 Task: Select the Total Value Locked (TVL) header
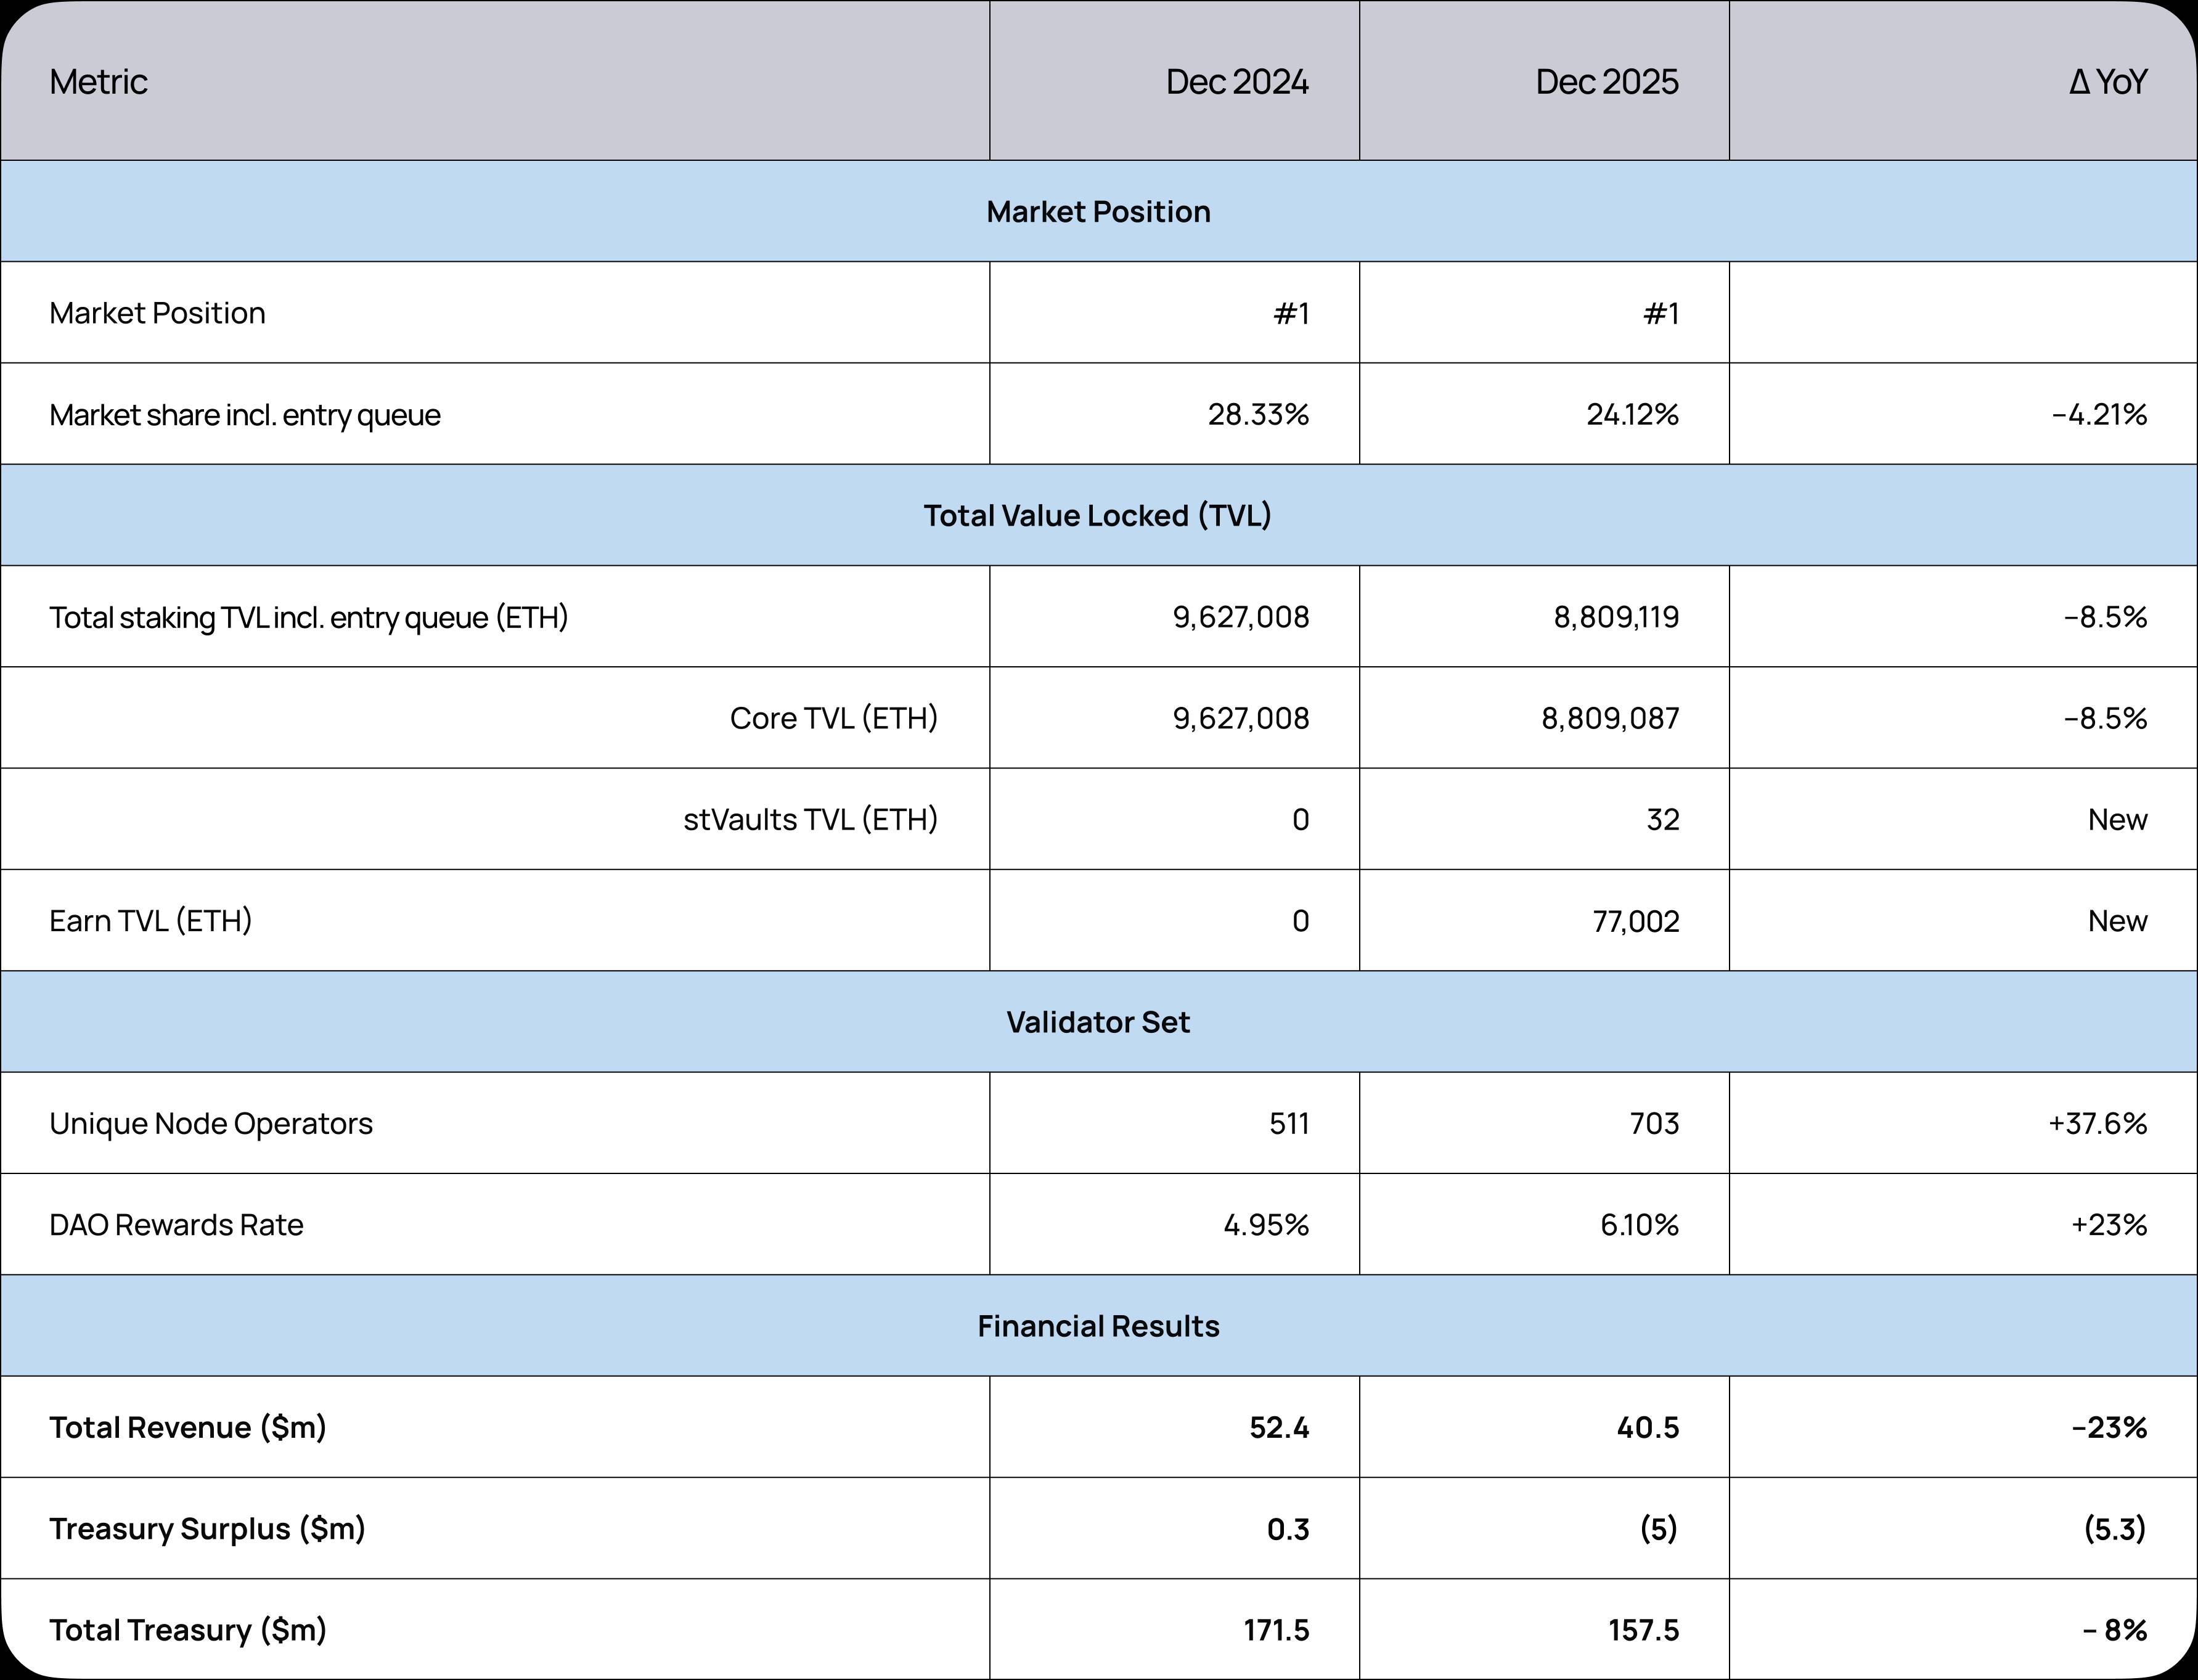coord(1098,516)
